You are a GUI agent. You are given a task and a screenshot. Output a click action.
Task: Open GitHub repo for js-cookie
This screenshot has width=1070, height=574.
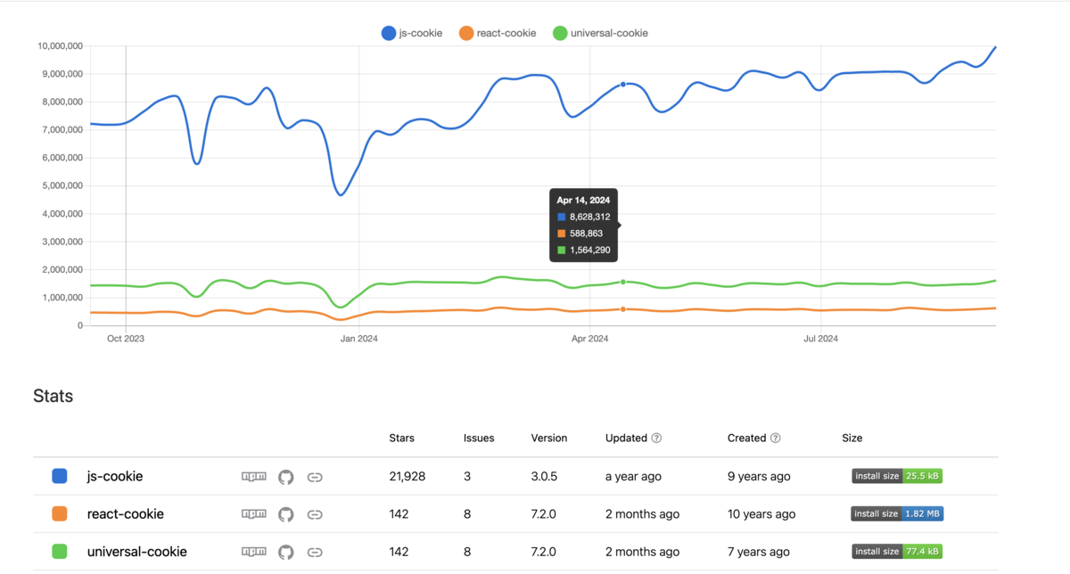286,477
